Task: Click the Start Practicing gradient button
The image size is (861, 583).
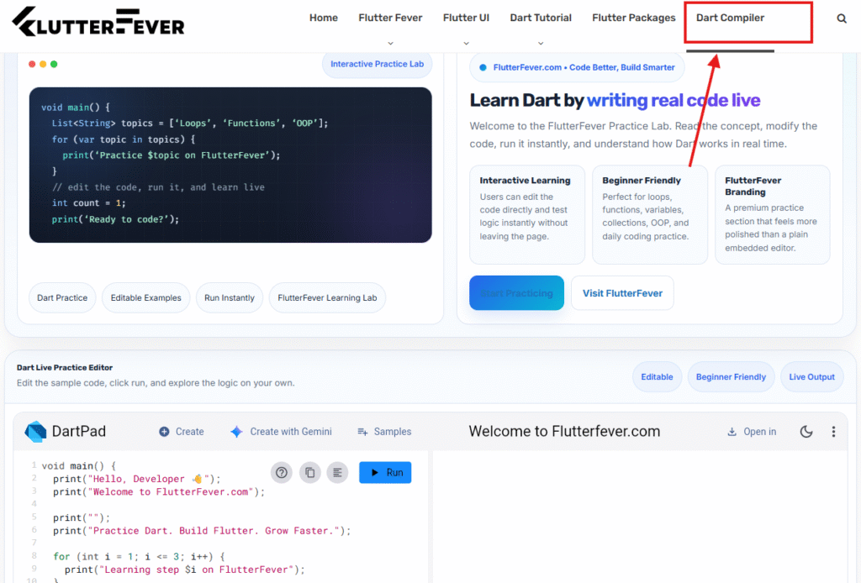Action: pos(516,293)
